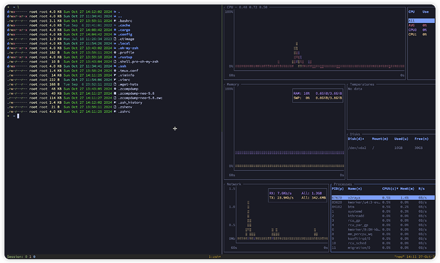Select the rcu_gp process row

pyautogui.click(x=383, y=220)
